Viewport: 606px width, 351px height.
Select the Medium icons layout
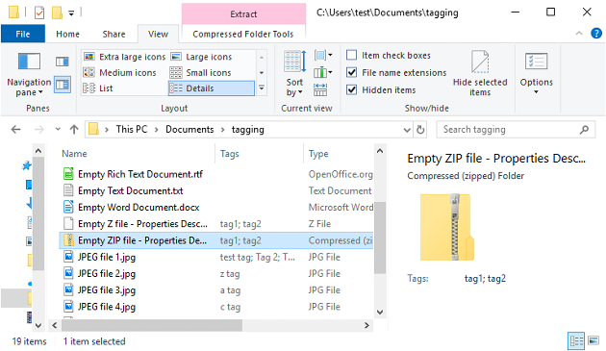[120, 73]
